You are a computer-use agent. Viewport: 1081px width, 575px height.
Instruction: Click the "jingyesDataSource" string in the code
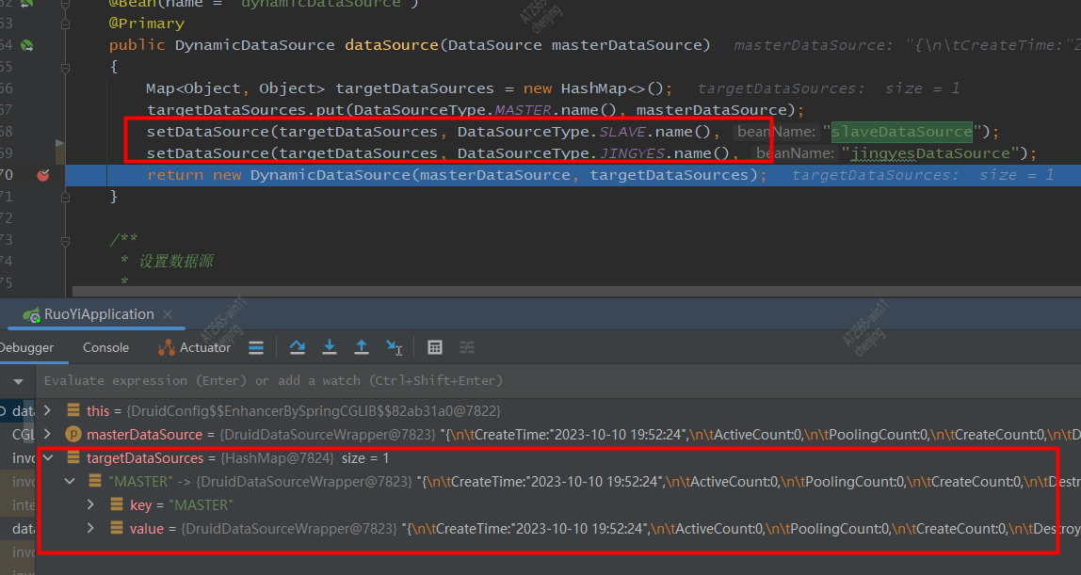pos(930,153)
